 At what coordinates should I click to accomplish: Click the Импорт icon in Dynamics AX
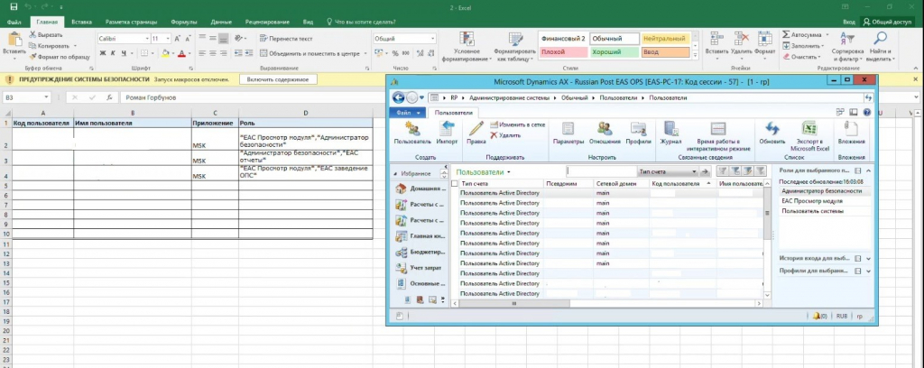point(448,129)
